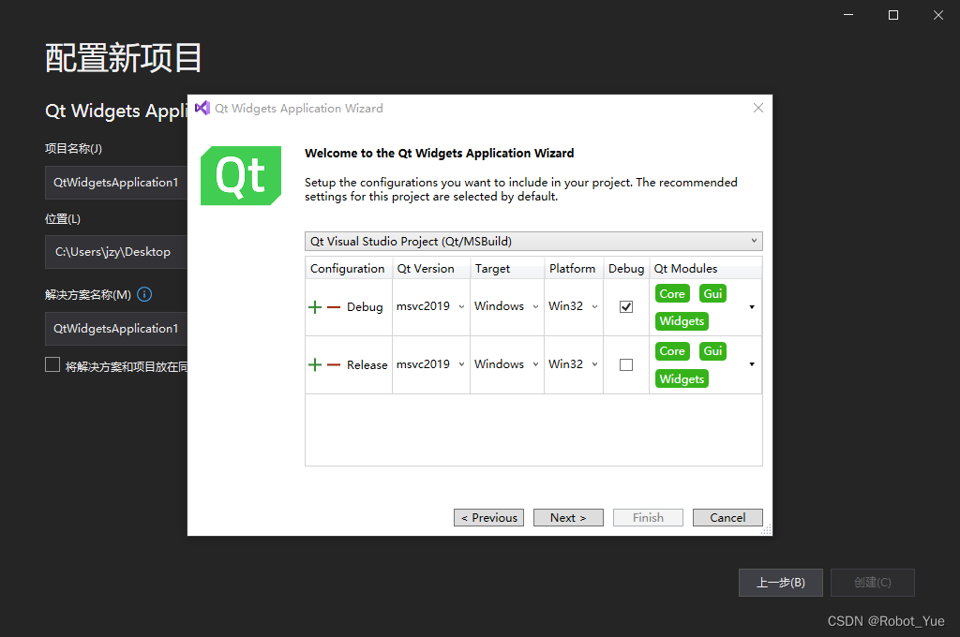Select the Debug configuration name cell
This screenshot has height=637, width=960.
365,307
